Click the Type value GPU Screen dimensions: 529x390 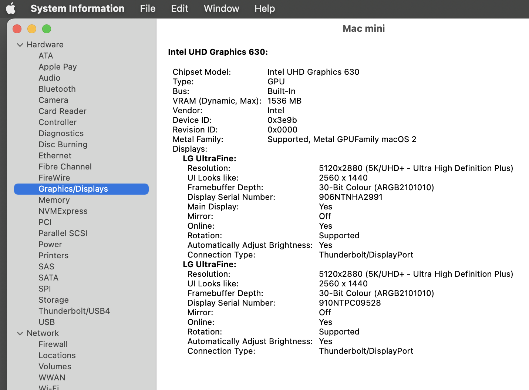point(276,81)
